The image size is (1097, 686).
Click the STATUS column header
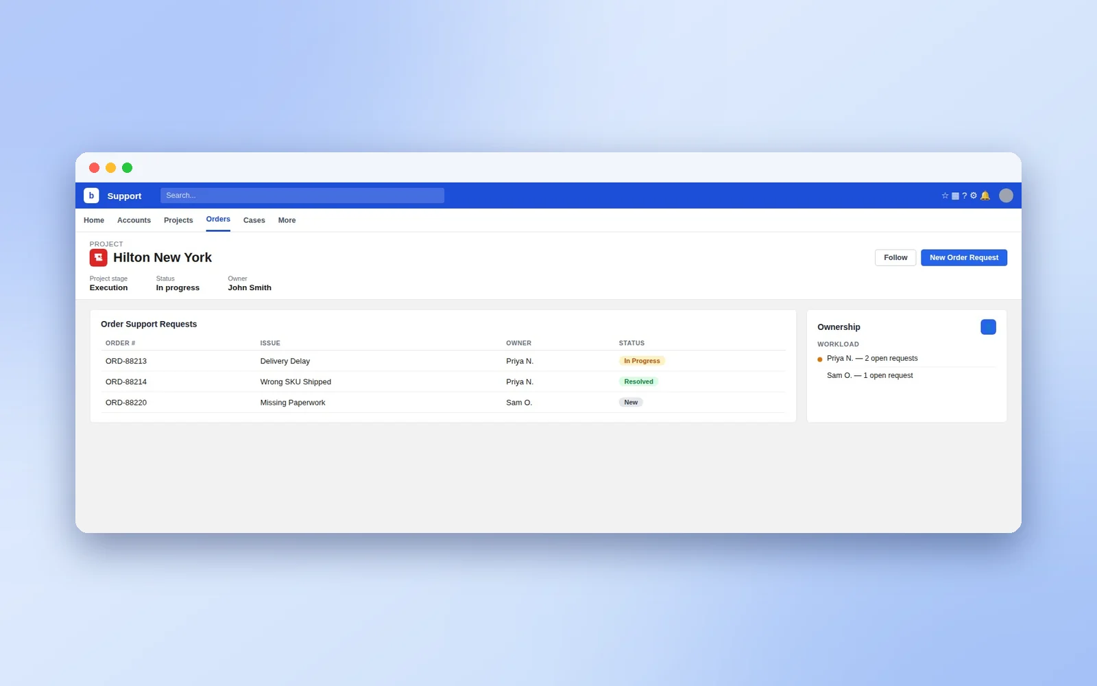click(631, 343)
